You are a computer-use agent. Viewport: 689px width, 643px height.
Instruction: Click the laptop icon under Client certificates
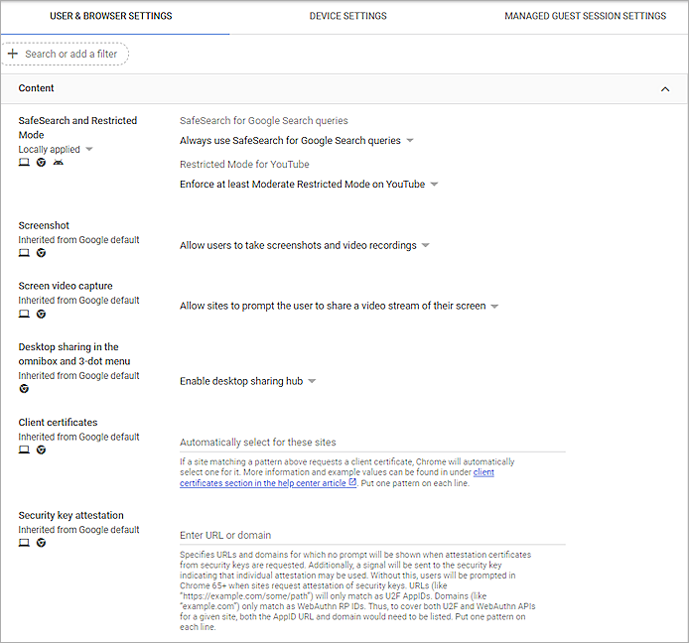click(x=24, y=450)
